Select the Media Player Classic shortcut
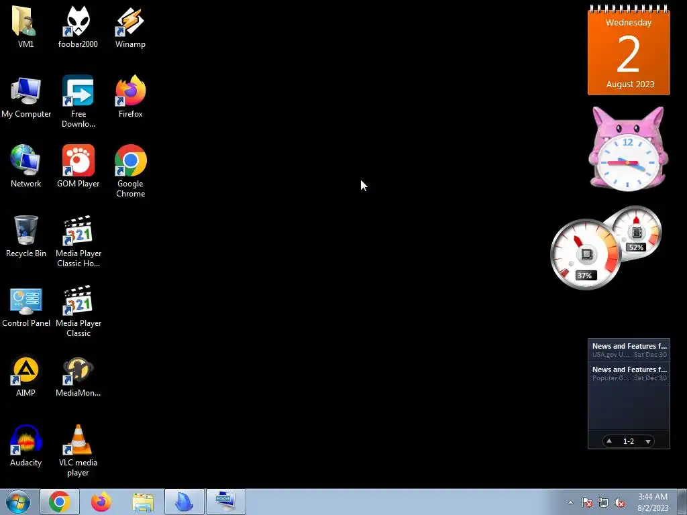Viewport: 687px width, 515px height. [78, 311]
